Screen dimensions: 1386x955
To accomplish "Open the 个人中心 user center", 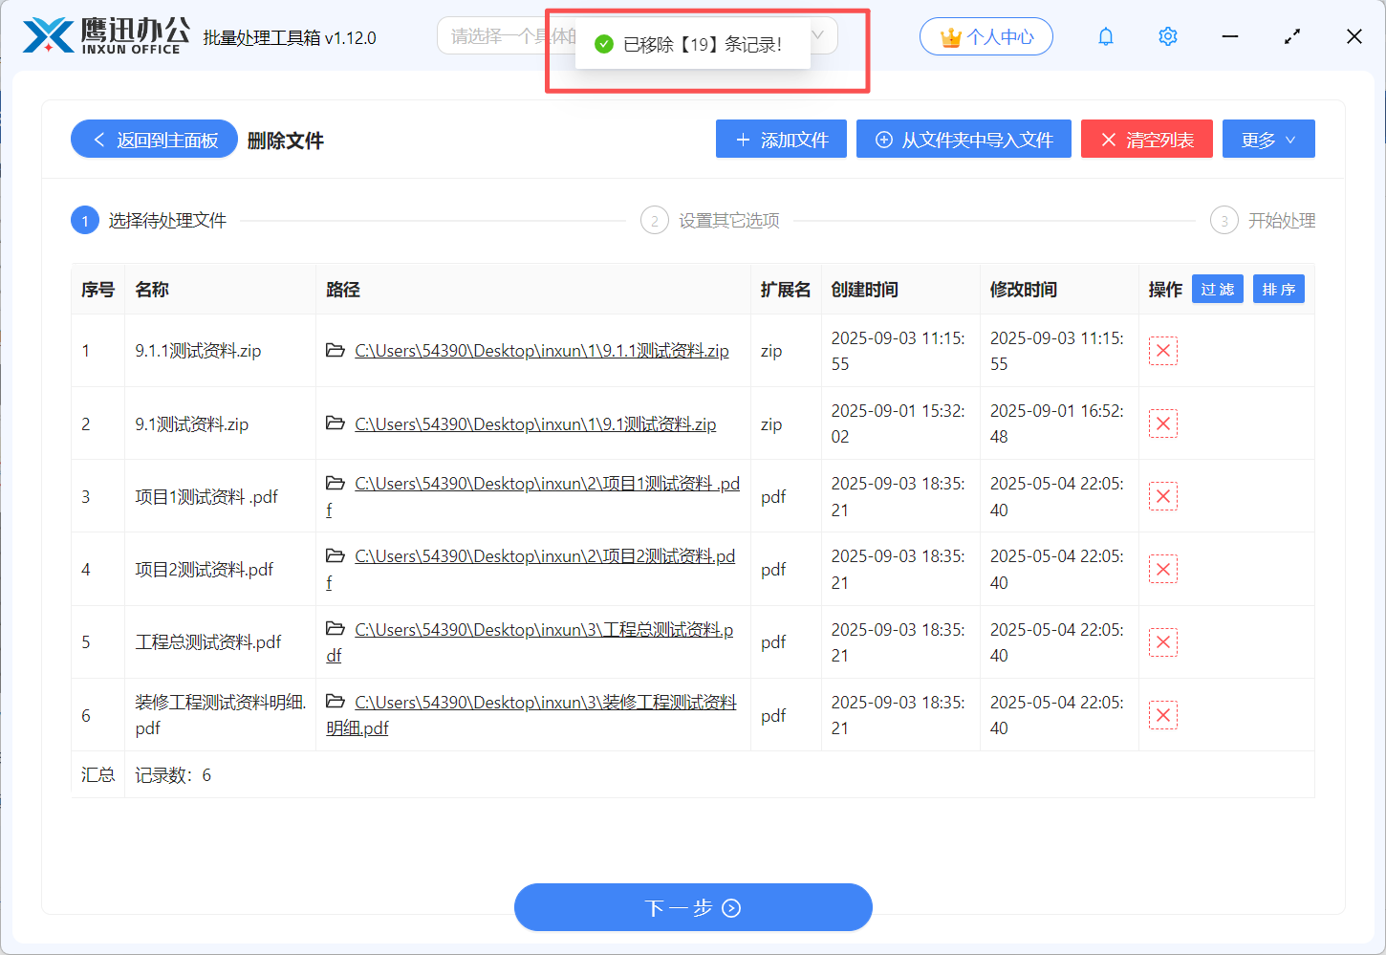I will [x=986, y=36].
